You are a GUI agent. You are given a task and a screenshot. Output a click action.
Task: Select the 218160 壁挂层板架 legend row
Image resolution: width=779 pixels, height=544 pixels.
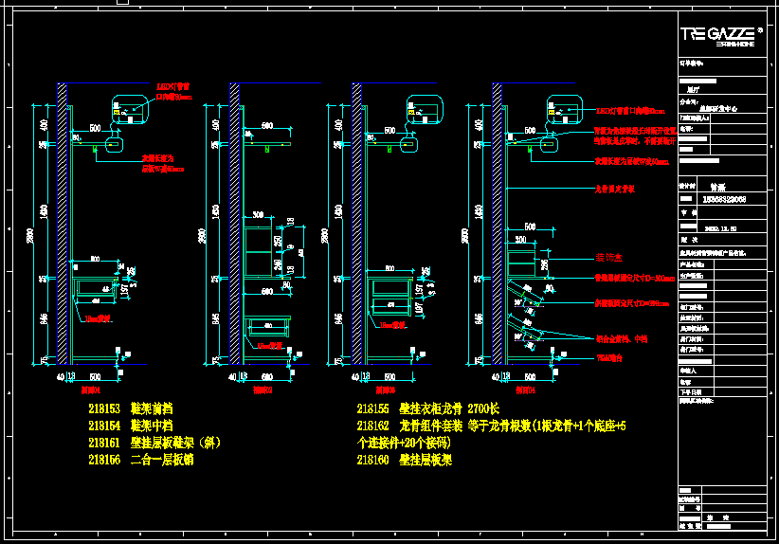[405, 460]
